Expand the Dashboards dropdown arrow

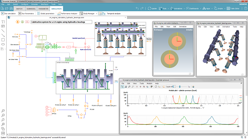coord(201,8)
